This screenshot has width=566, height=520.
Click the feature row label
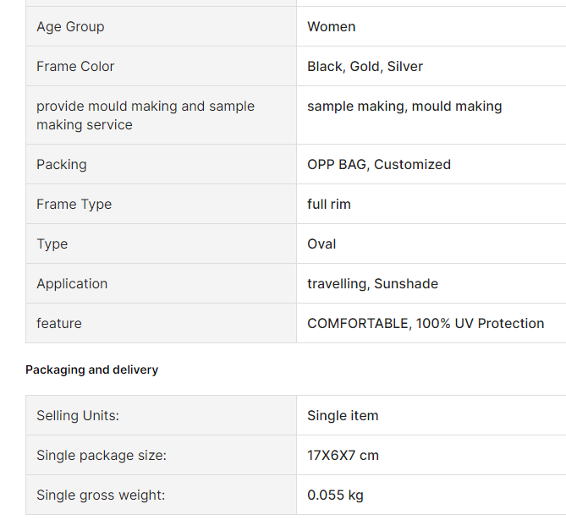tap(59, 324)
